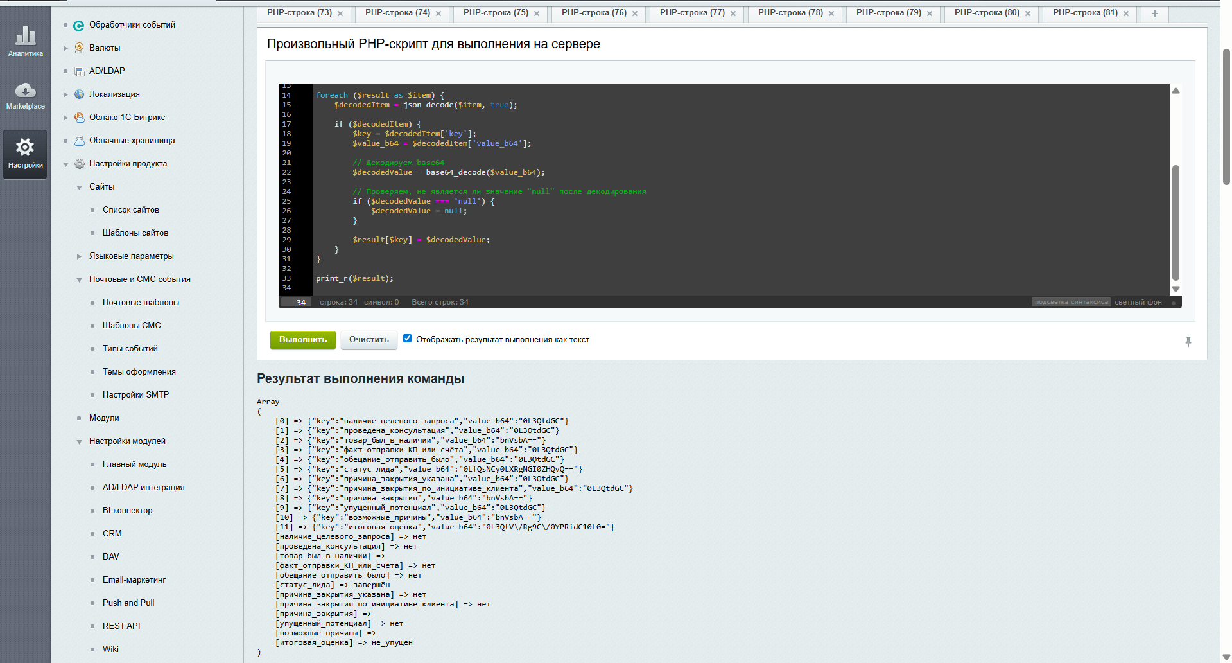Collapse Почтовые и СМС события node
1232x663 pixels.
click(79, 279)
